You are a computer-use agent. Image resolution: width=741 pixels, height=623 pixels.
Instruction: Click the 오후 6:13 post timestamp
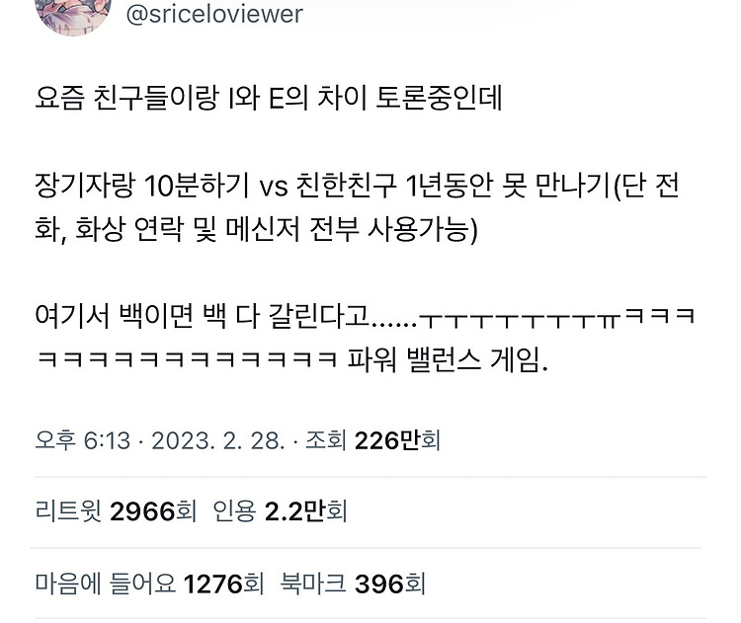[x=83, y=440]
